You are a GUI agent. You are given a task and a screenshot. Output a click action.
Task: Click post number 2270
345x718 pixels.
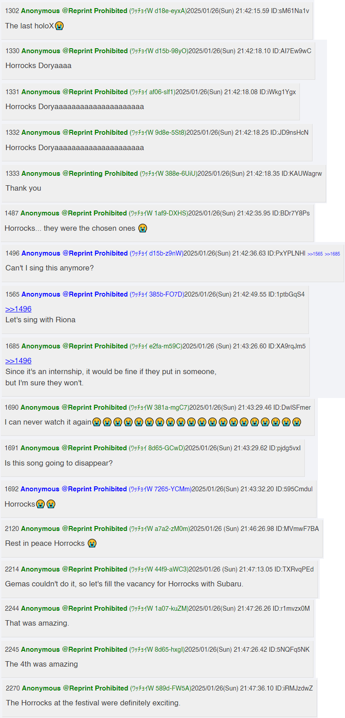pyautogui.click(x=13, y=688)
